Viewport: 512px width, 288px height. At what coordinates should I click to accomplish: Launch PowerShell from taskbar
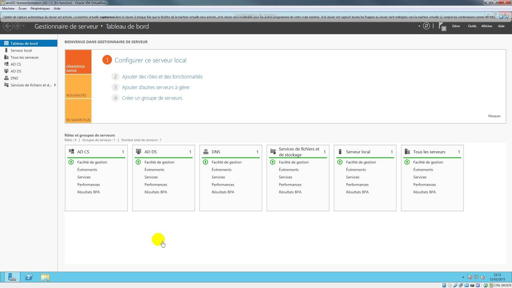(x=29, y=277)
